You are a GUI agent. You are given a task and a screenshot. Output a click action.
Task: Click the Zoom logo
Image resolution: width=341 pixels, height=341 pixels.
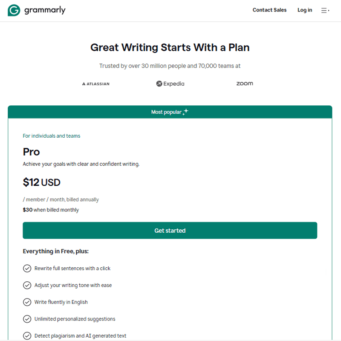coord(245,84)
